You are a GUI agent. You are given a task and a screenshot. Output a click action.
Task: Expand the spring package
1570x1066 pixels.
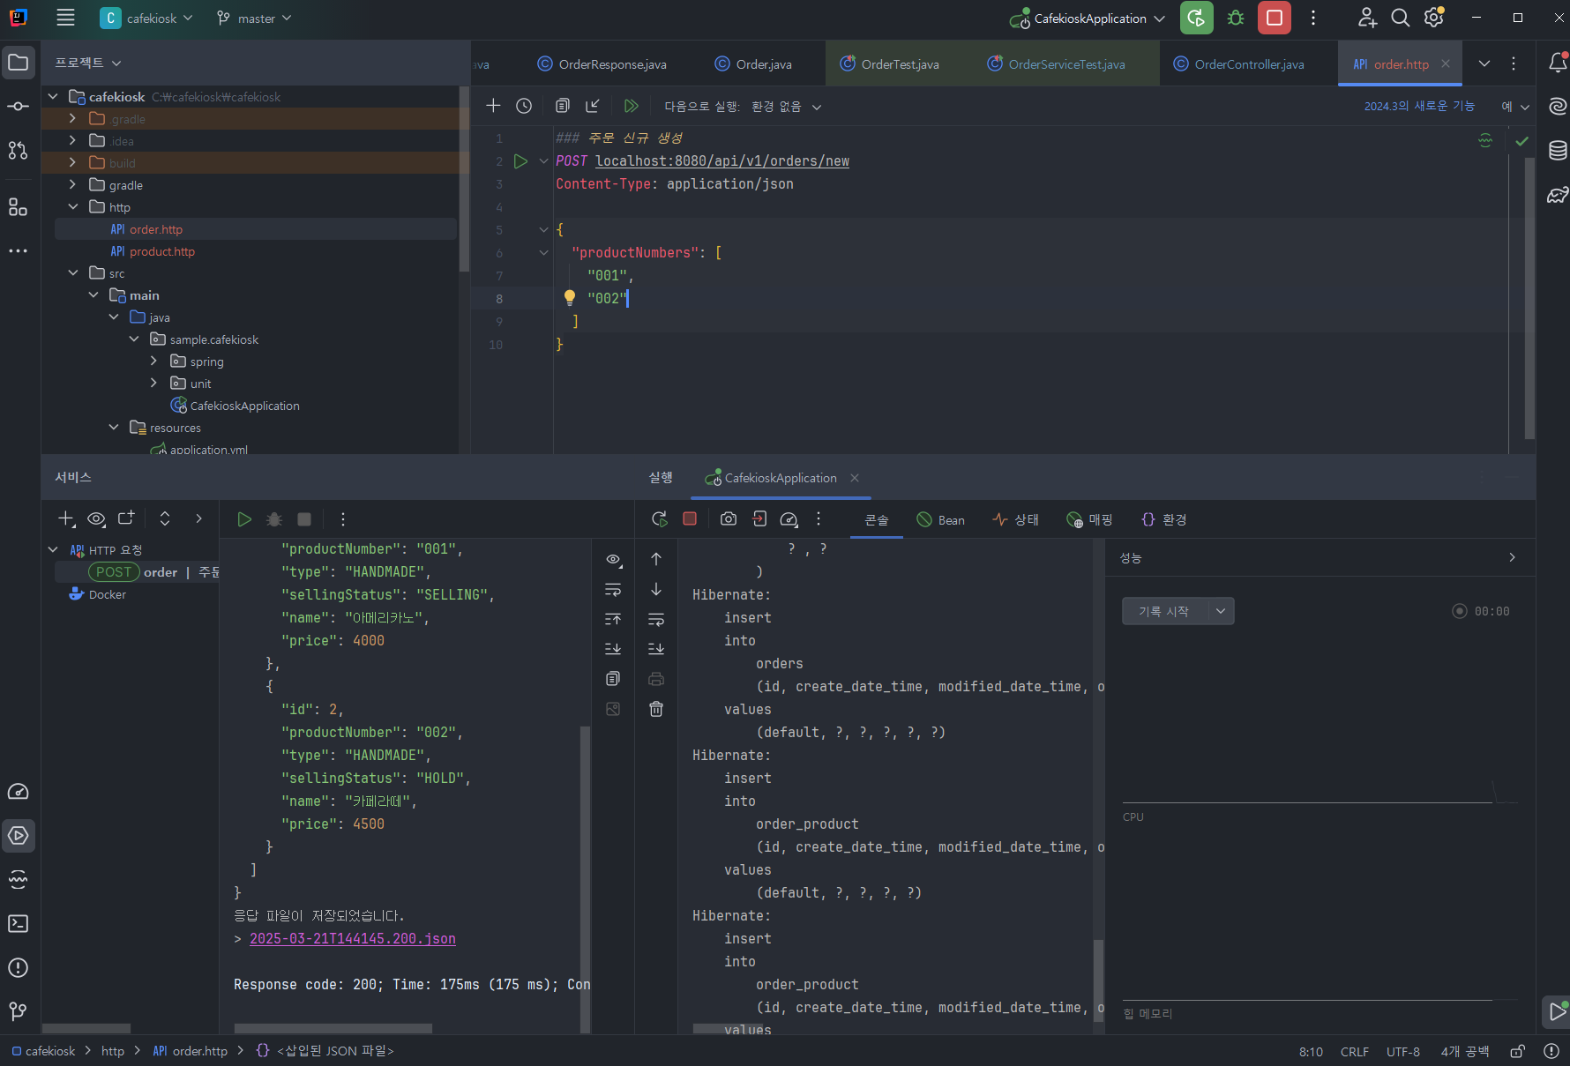tap(153, 361)
